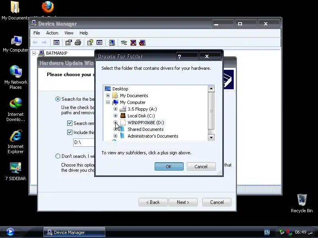Open the Start menu orb
The image size is (318, 238).
click(x=10, y=232)
